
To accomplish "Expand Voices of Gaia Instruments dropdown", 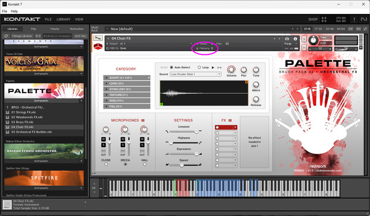I will click(81, 74).
